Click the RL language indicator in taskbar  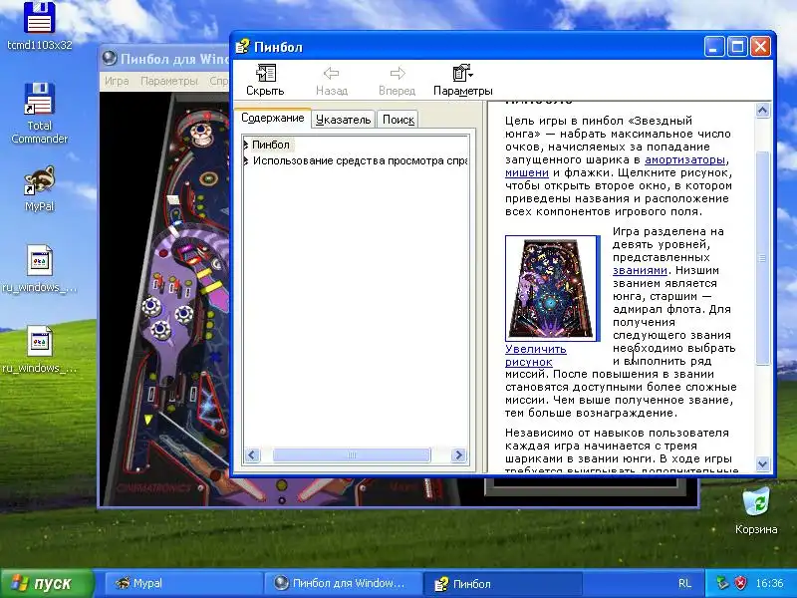point(684,583)
